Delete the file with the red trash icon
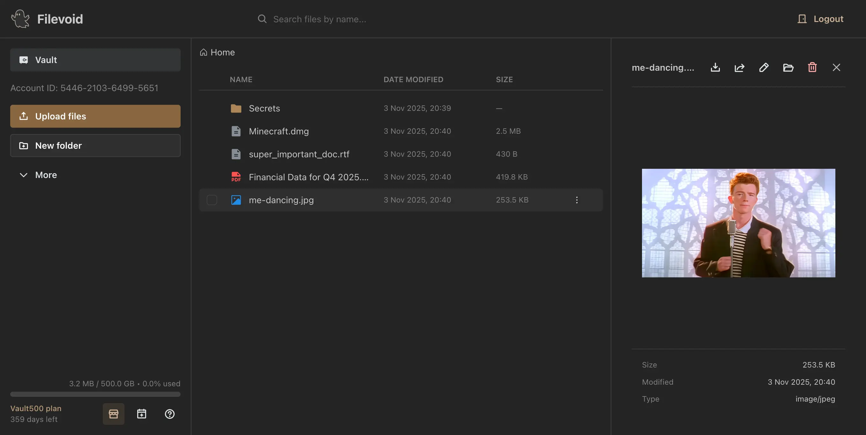The width and height of the screenshot is (866, 435). coord(812,68)
